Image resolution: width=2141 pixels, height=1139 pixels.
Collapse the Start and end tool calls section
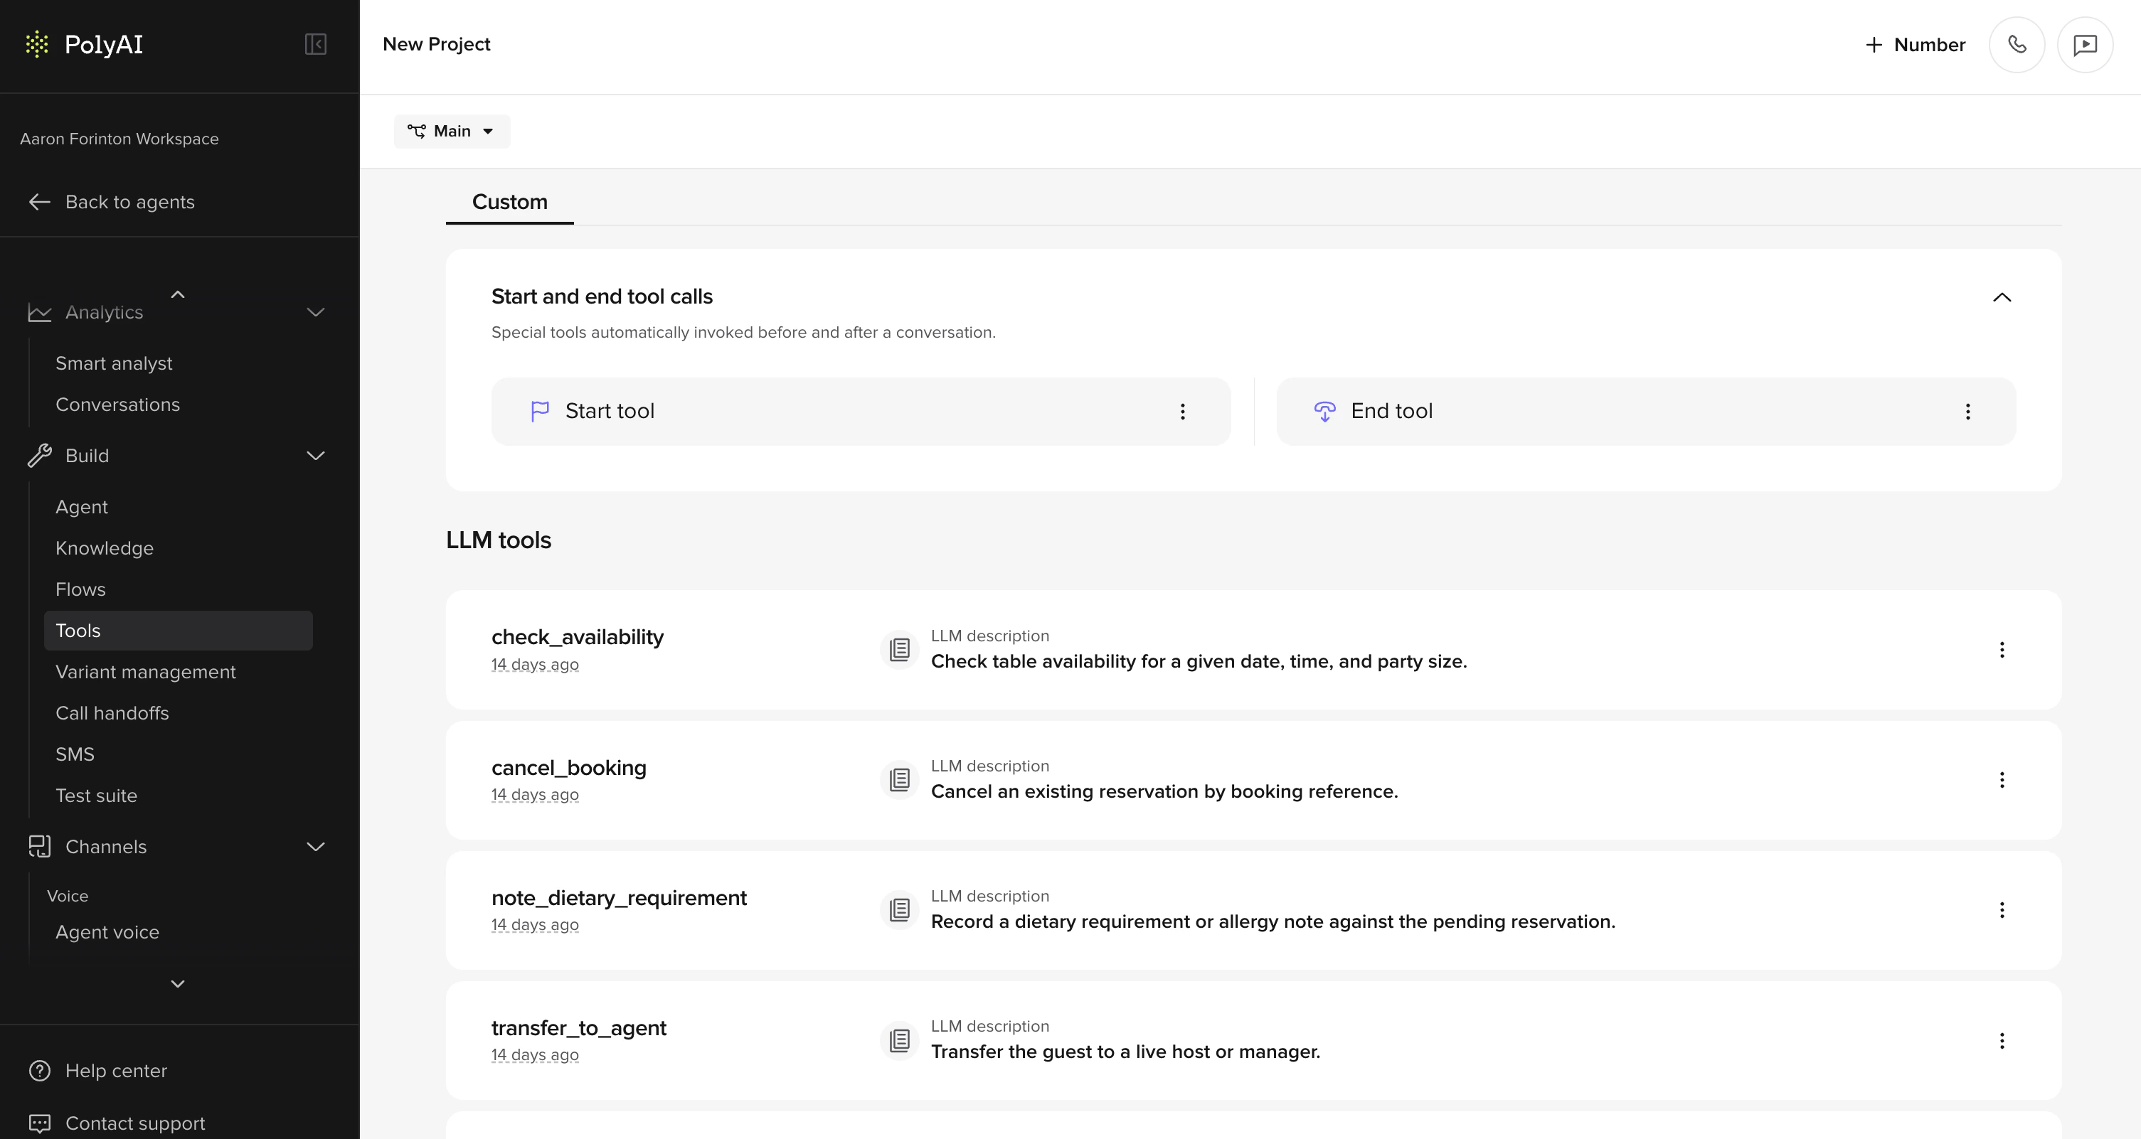point(2003,296)
